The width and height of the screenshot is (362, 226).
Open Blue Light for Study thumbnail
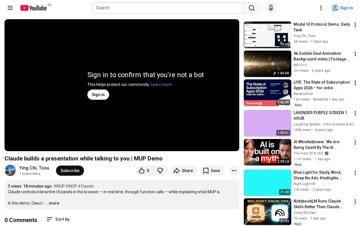pos(268,183)
